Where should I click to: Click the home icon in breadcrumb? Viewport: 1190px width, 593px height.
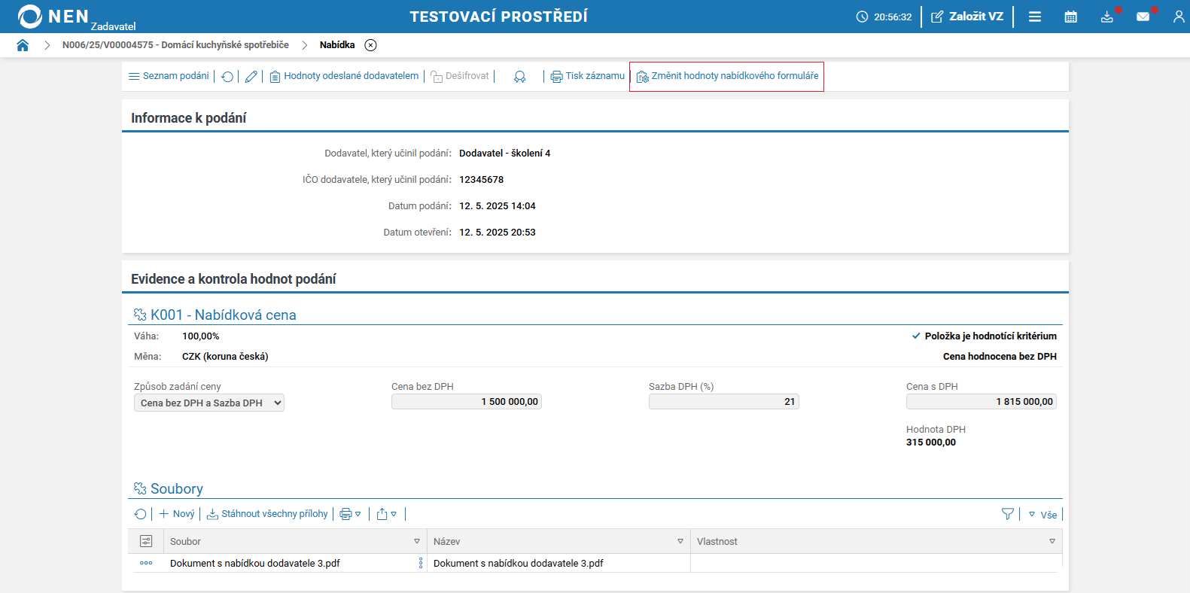(23, 45)
